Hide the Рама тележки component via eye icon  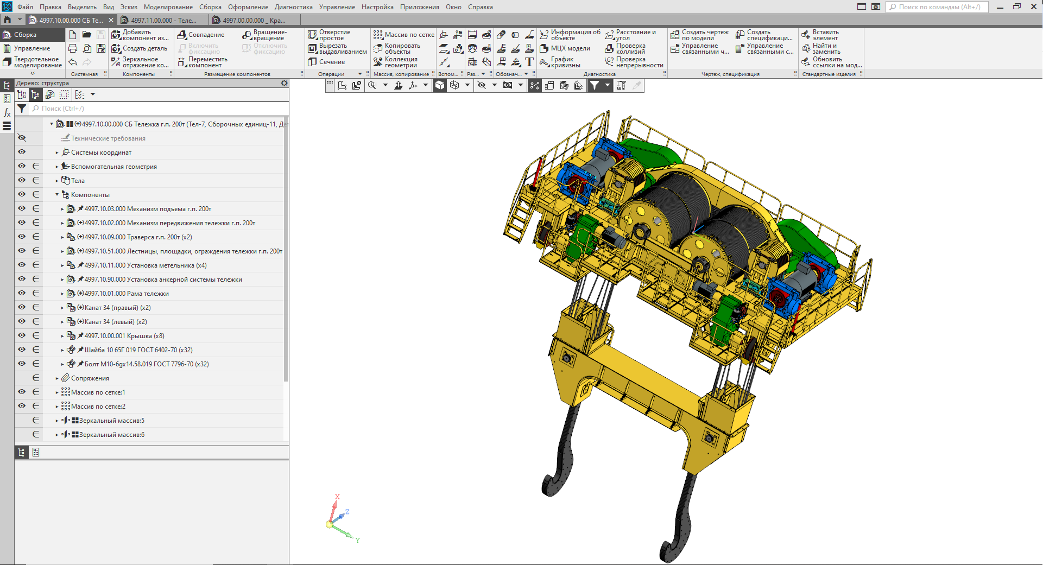pos(22,294)
